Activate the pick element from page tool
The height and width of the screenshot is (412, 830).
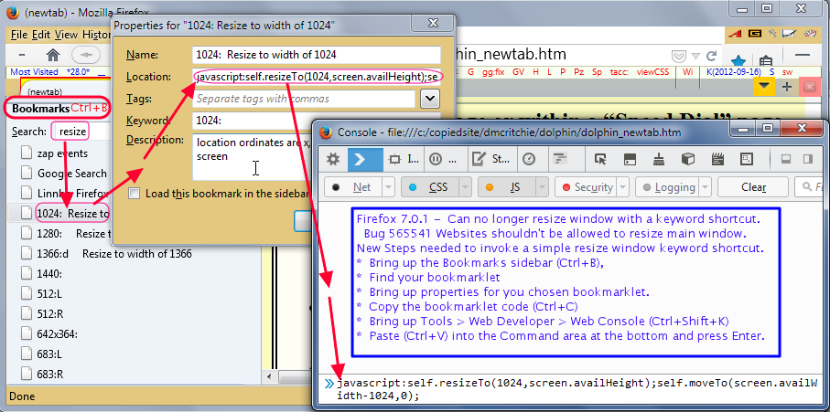(599, 159)
